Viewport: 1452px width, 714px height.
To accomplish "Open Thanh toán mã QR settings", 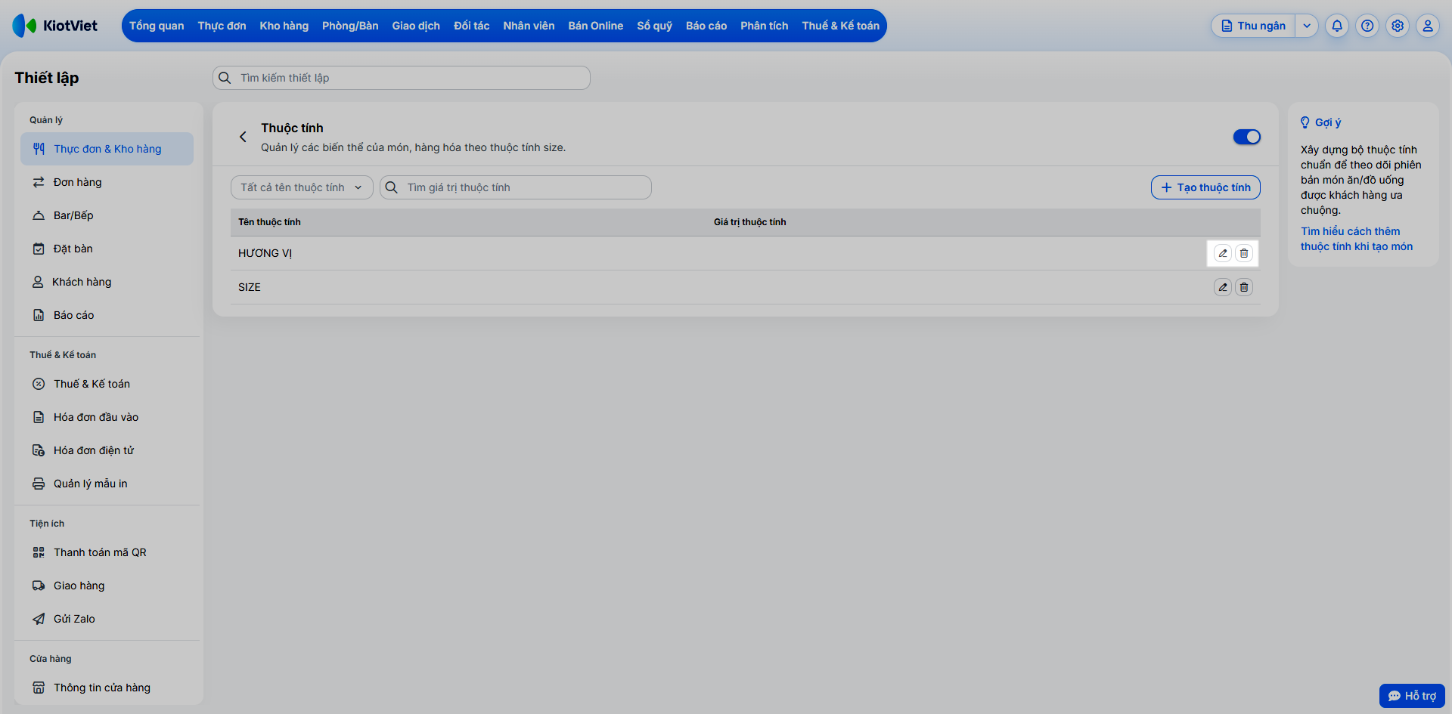I will point(107,552).
